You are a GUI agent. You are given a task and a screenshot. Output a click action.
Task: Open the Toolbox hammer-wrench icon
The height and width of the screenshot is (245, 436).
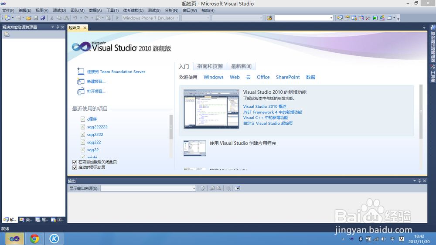pyautogui.click(x=368, y=18)
